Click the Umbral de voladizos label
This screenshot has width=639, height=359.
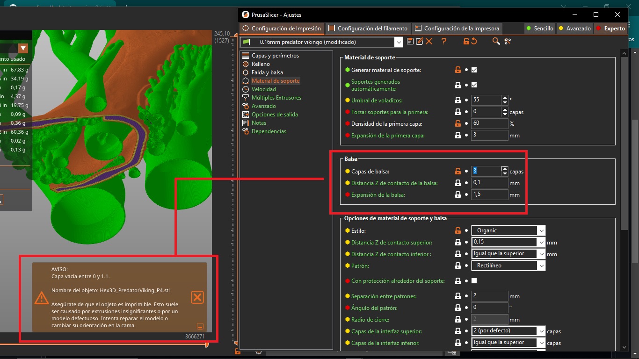pos(377,100)
